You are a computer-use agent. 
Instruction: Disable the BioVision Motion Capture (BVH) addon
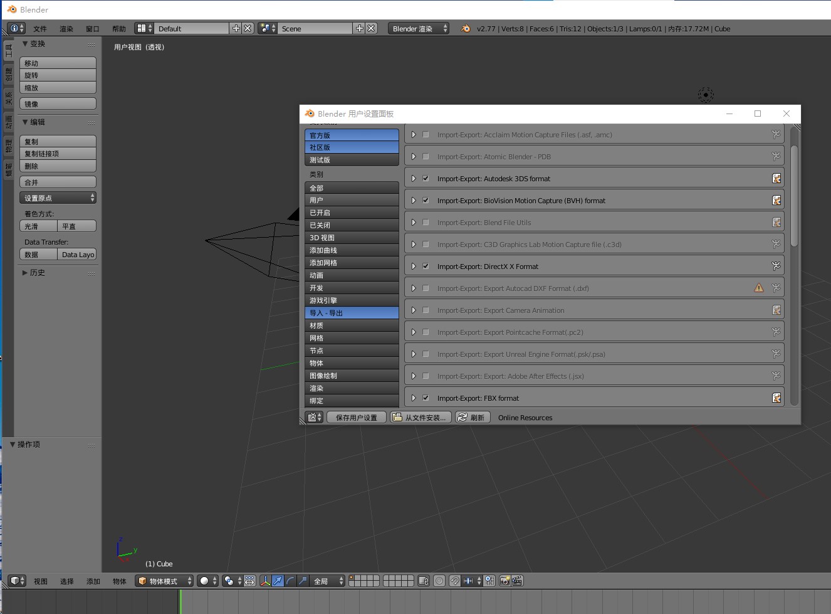[x=426, y=200]
